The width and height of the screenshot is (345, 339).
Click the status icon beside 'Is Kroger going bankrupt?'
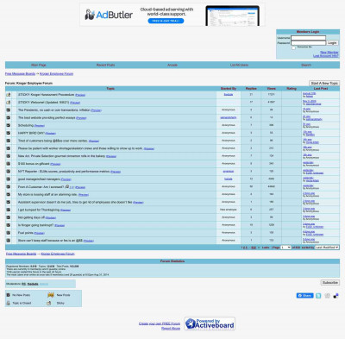(x=8, y=225)
